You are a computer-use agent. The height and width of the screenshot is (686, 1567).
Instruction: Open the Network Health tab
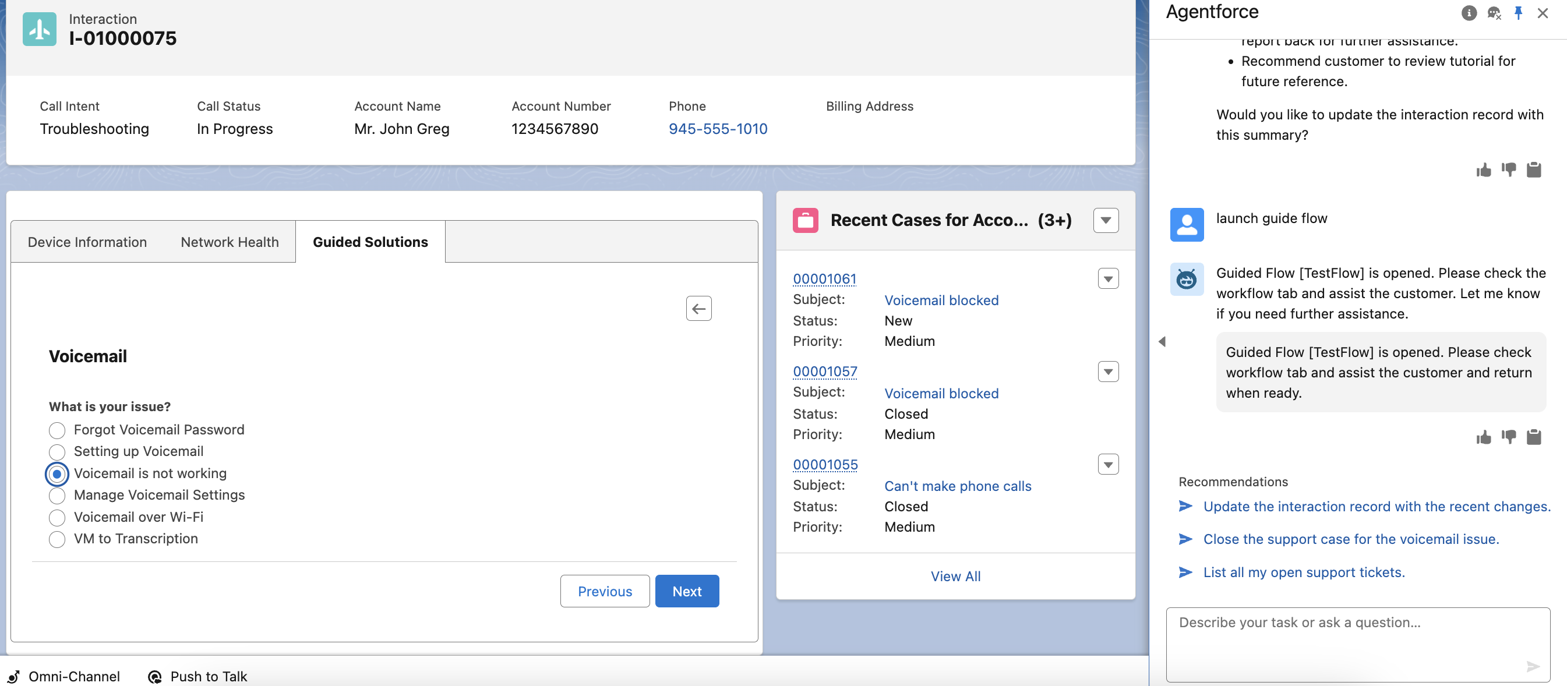point(230,242)
